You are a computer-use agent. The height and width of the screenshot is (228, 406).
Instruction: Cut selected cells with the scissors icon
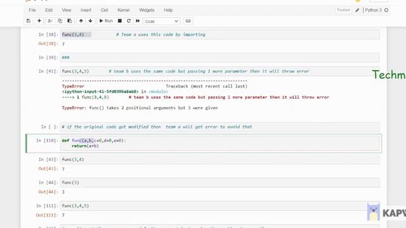coord(50,21)
